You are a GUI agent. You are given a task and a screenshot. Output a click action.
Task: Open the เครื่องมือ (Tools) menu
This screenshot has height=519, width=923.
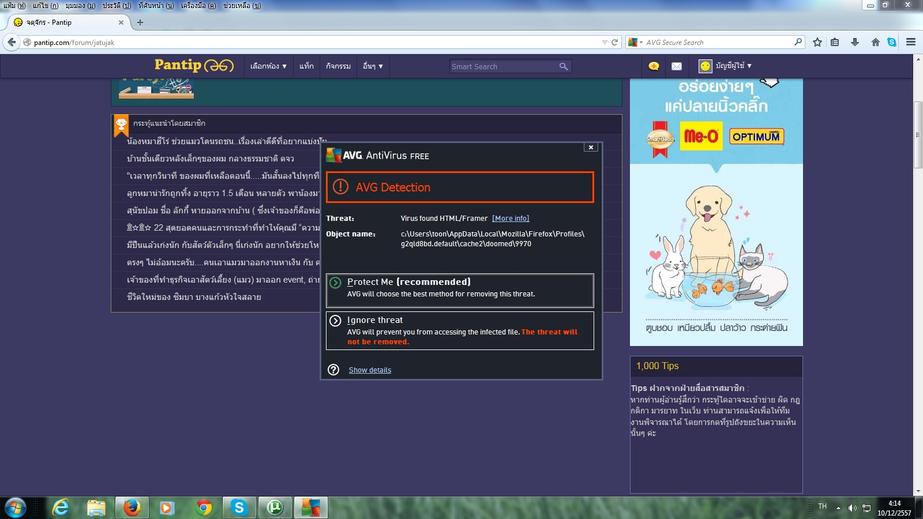coord(198,5)
